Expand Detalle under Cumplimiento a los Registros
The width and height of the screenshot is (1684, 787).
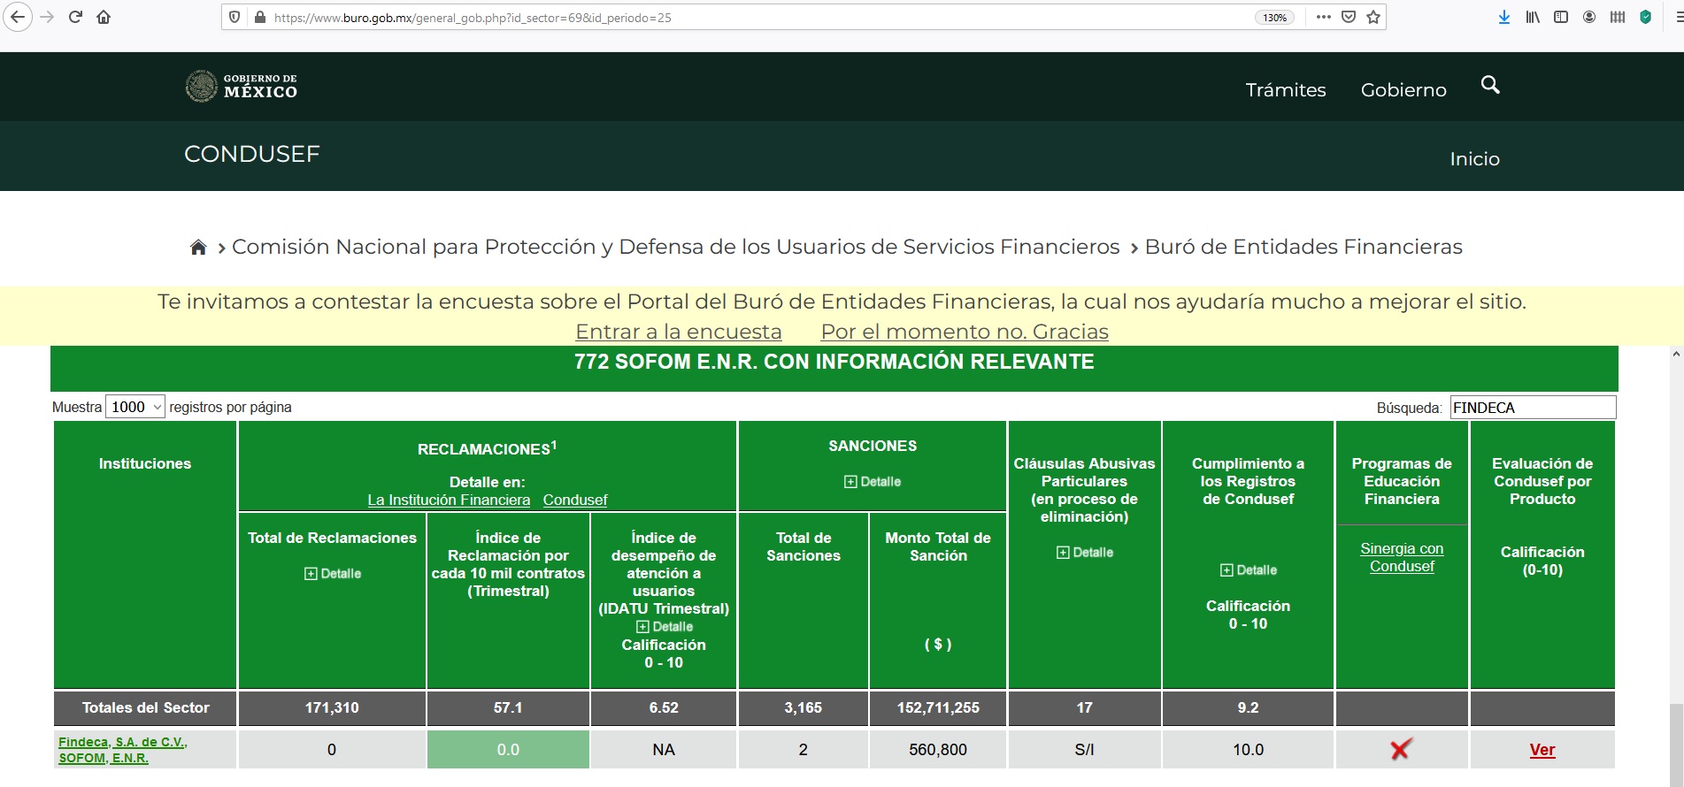pos(1248,570)
